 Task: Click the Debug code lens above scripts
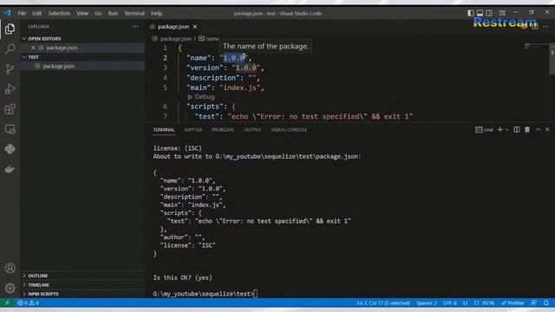click(x=201, y=96)
